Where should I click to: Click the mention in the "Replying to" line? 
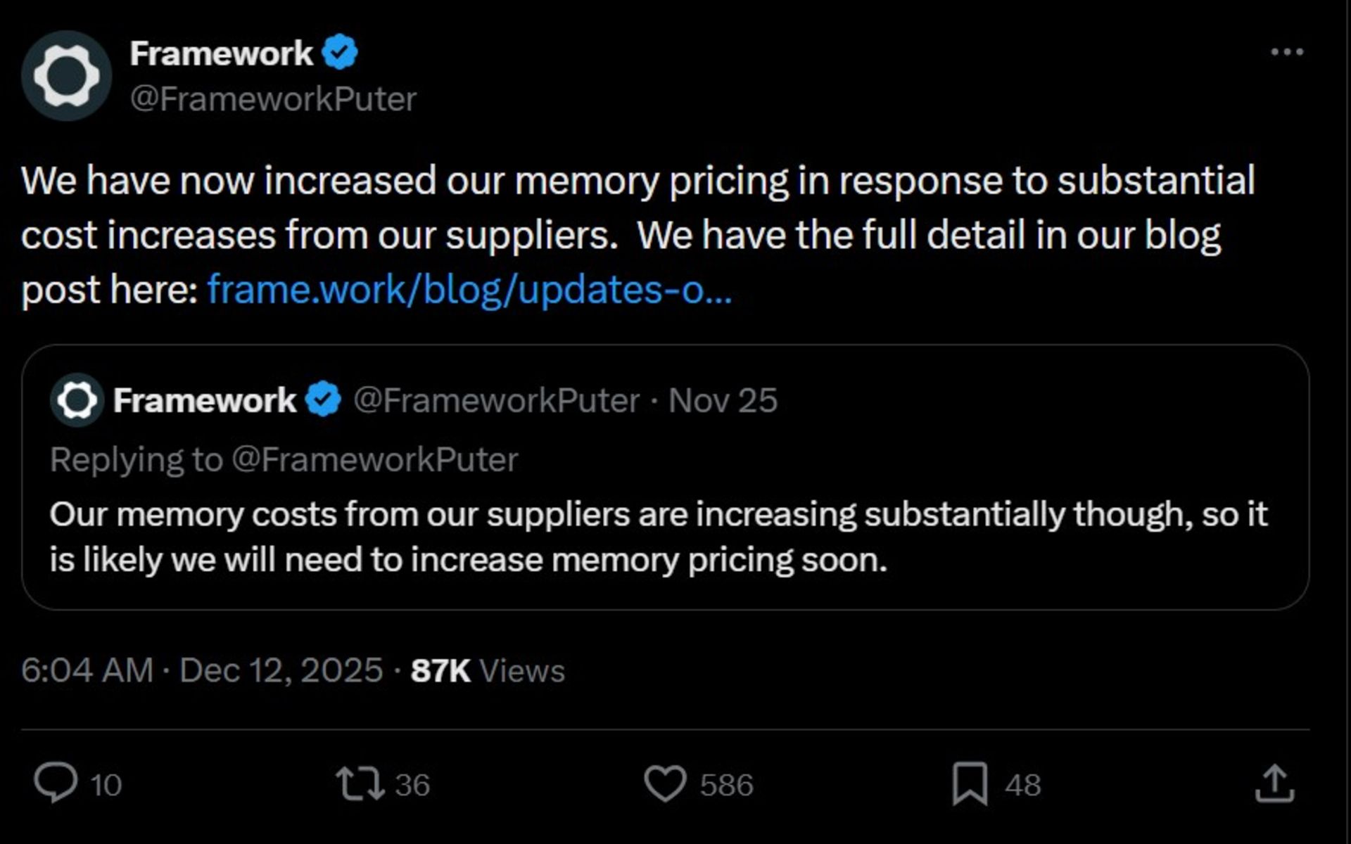tap(374, 460)
